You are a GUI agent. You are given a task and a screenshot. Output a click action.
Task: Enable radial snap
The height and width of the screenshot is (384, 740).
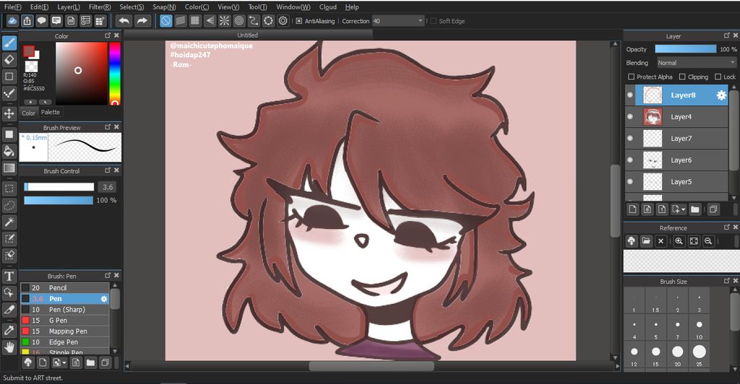pos(224,21)
